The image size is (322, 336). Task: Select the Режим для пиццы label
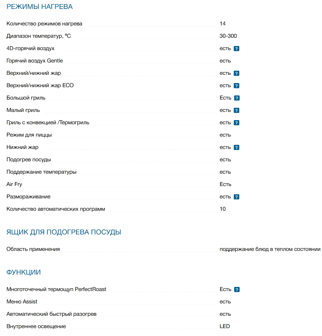[29, 135]
